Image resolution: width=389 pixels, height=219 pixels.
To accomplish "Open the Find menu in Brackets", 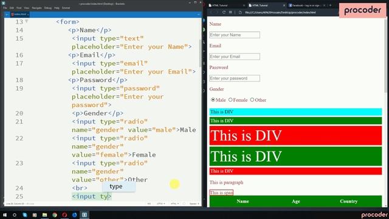I will click(19, 8).
